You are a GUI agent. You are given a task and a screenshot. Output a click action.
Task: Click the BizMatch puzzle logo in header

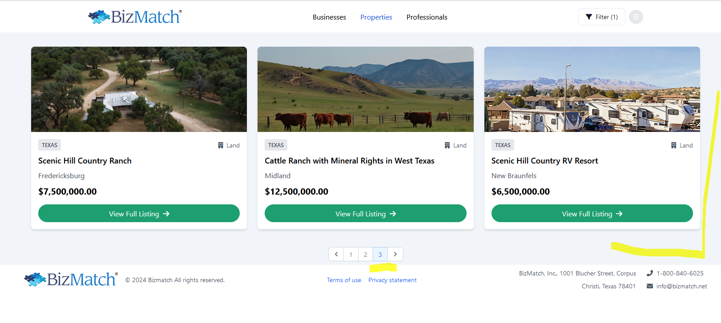click(x=135, y=17)
